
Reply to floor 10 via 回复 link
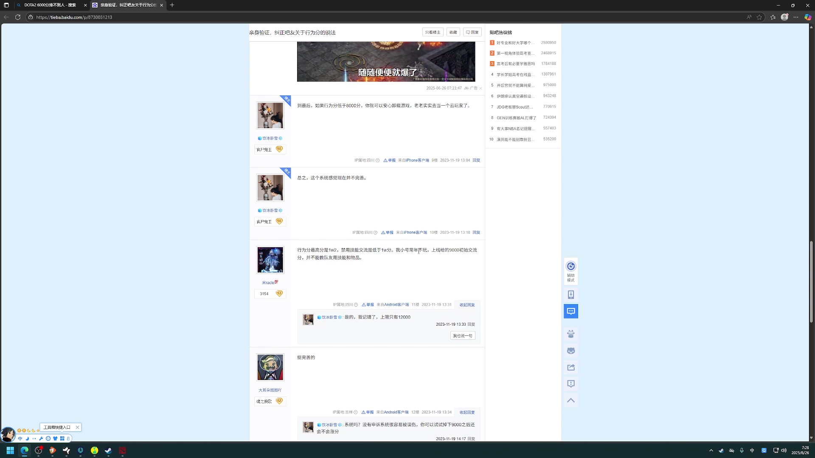point(476,232)
